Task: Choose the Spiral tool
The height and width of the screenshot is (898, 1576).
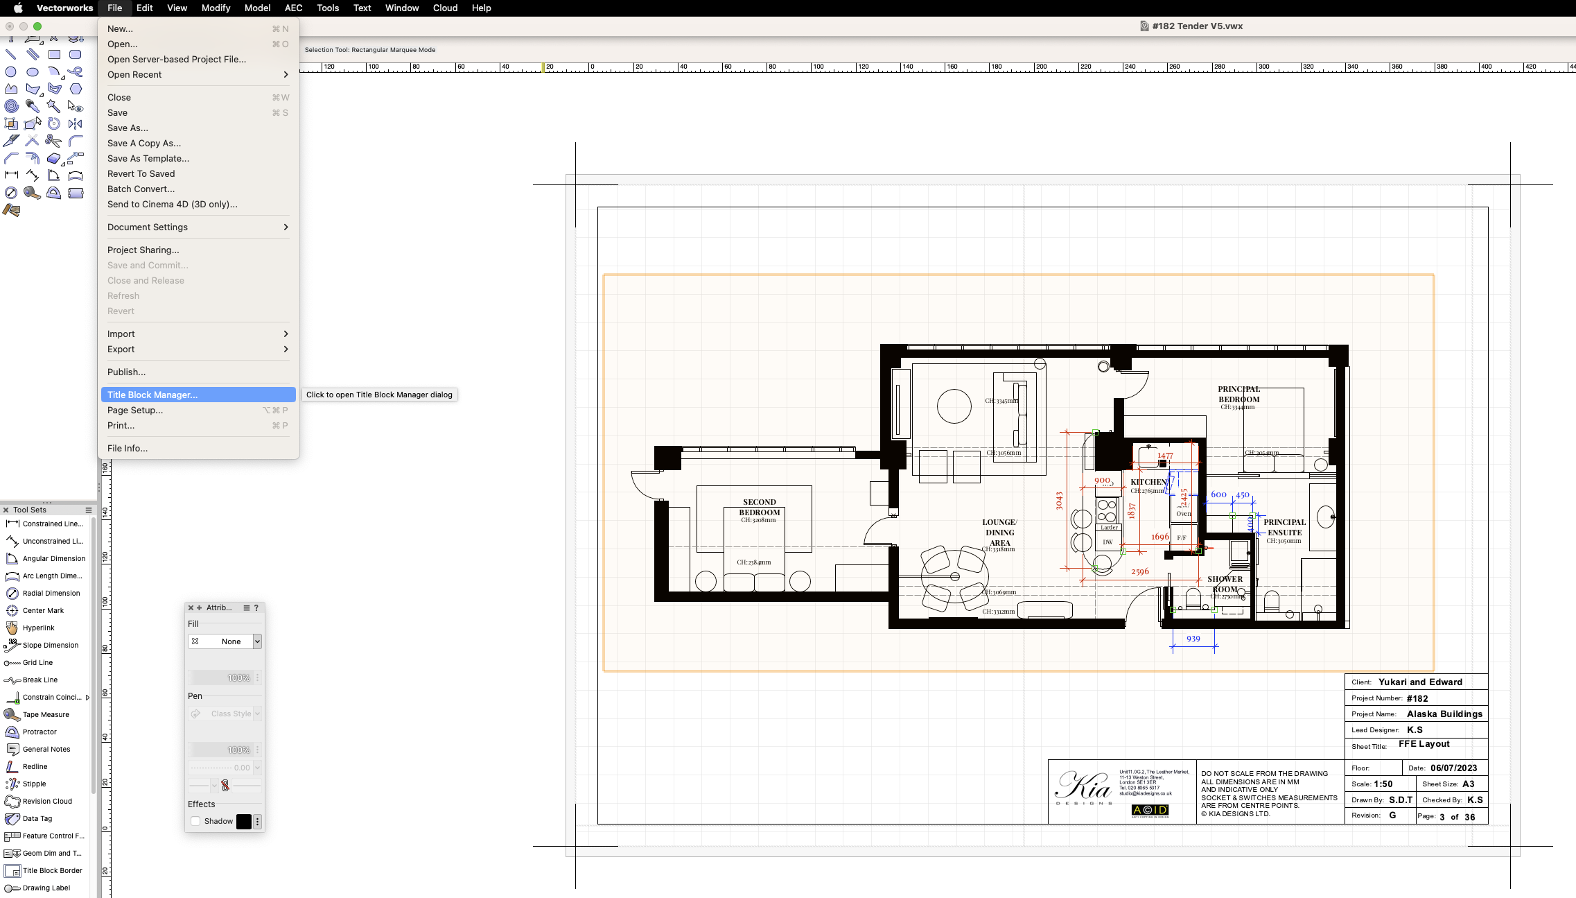Action: 11,106
